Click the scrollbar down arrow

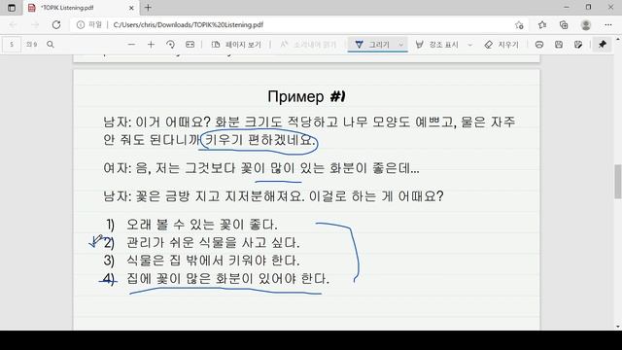tap(618, 327)
